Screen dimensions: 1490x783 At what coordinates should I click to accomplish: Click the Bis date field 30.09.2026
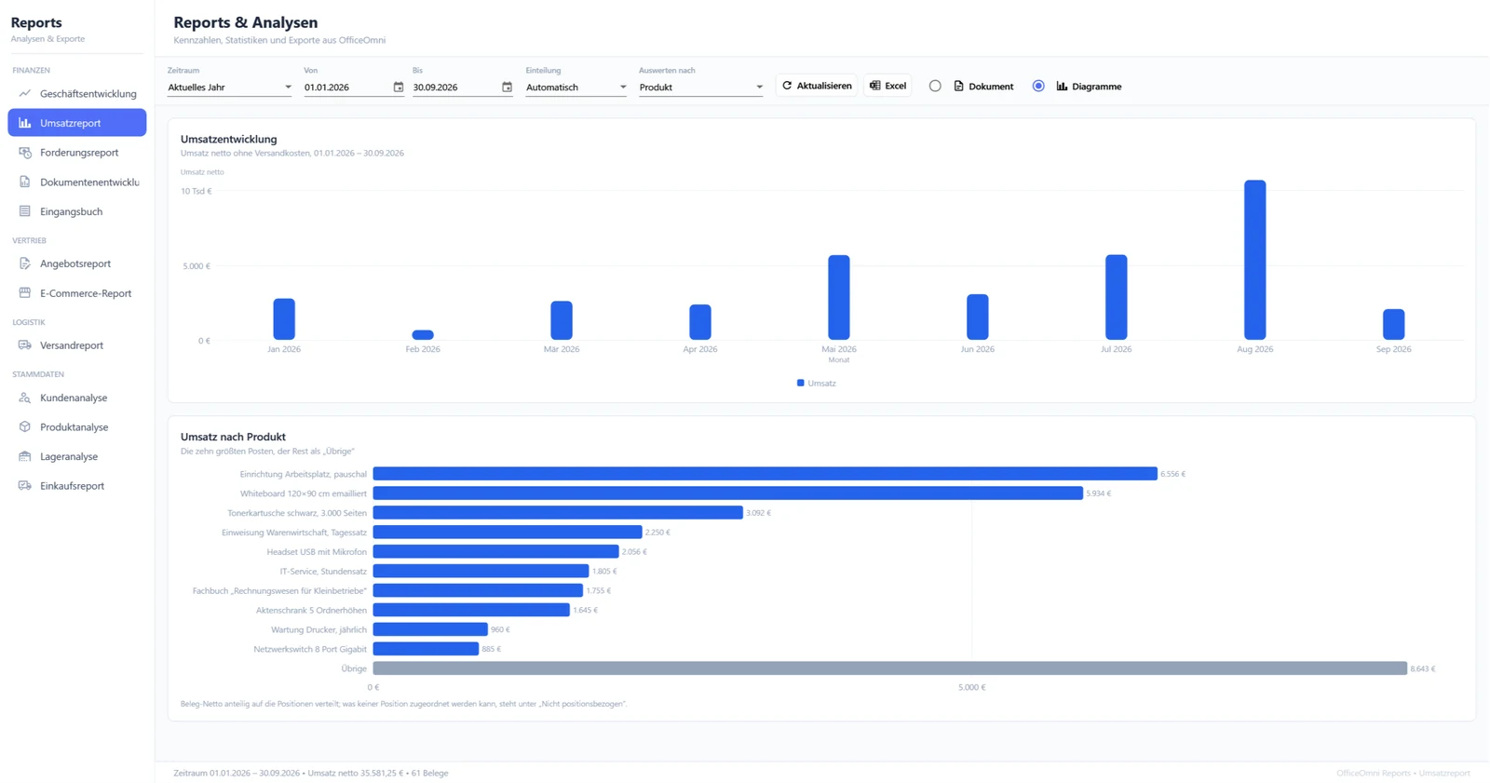(x=463, y=87)
